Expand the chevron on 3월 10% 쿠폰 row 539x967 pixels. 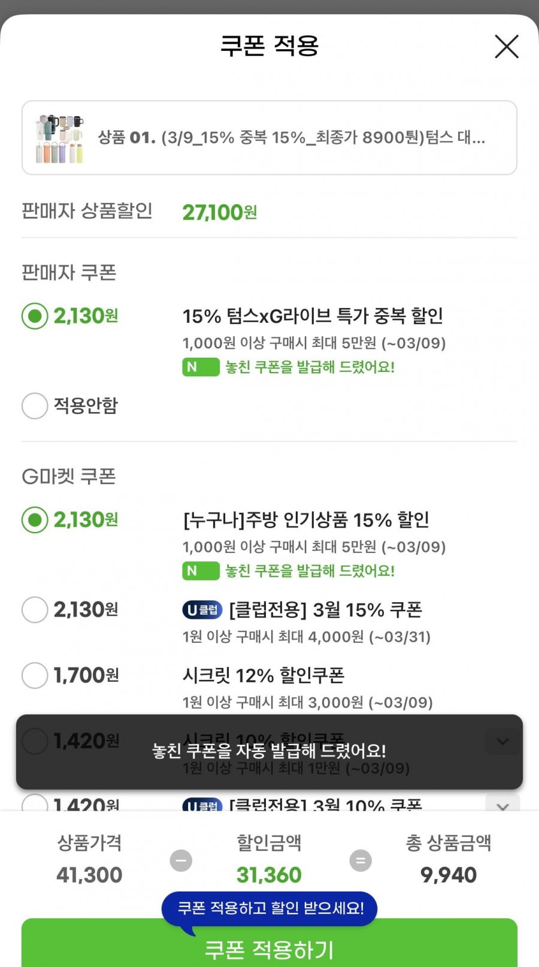click(502, 805)
